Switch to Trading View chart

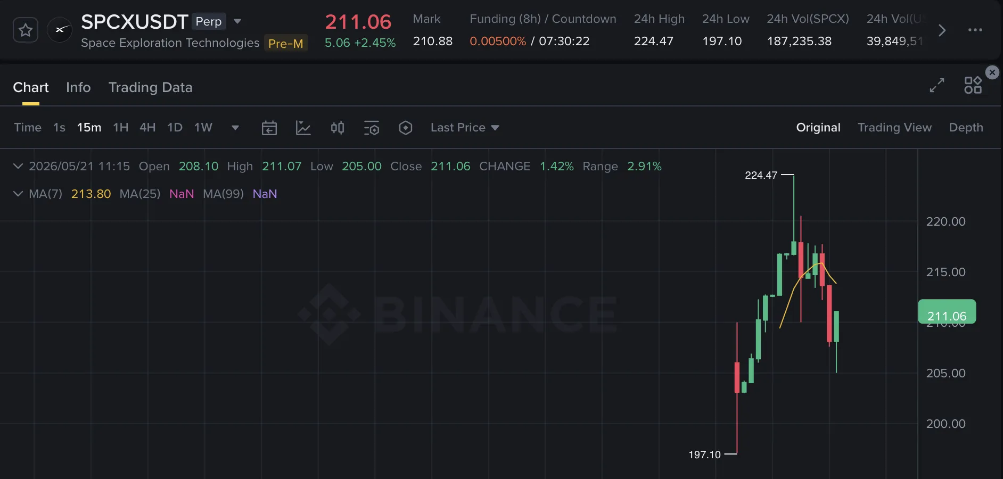pos(895,128)
